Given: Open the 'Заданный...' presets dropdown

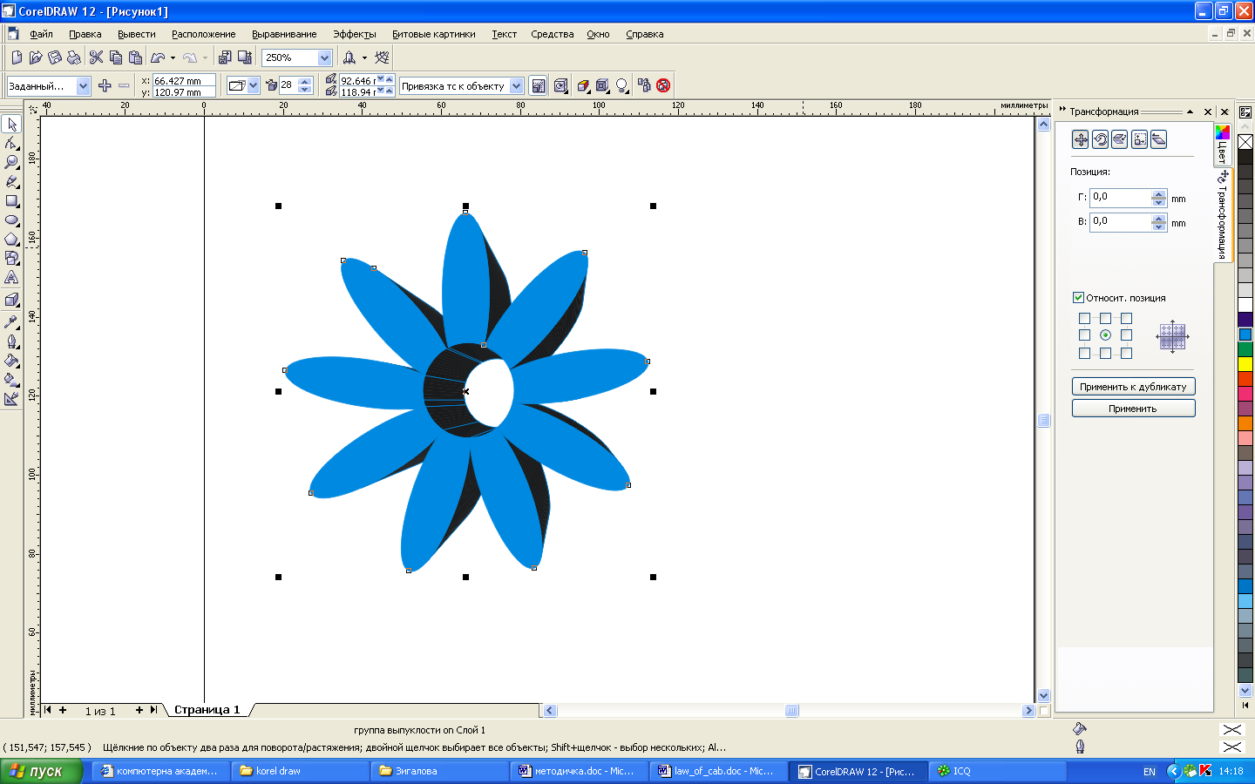Looking at the screenshot, I should pyautogui.click(x=83, y=85).
